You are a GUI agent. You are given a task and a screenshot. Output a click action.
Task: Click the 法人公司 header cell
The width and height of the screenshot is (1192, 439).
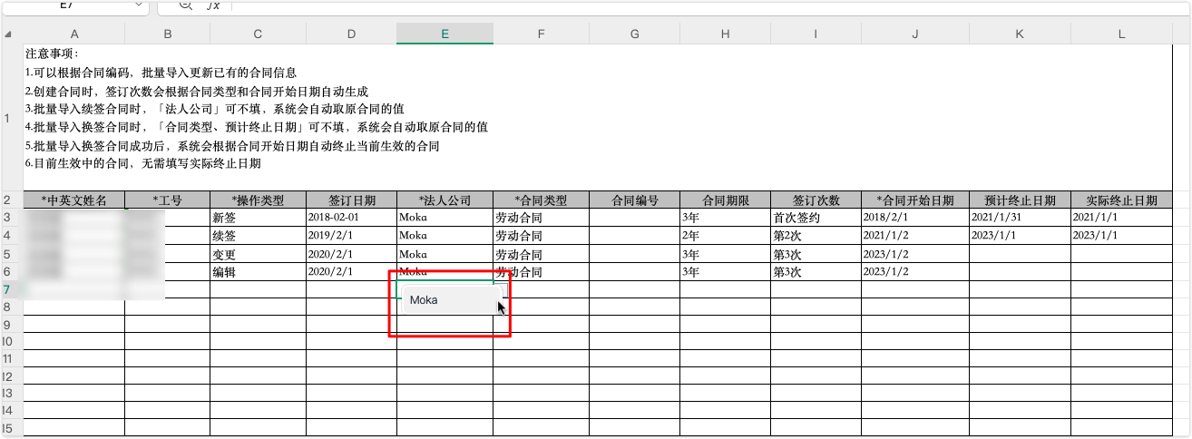pos(445,200)
